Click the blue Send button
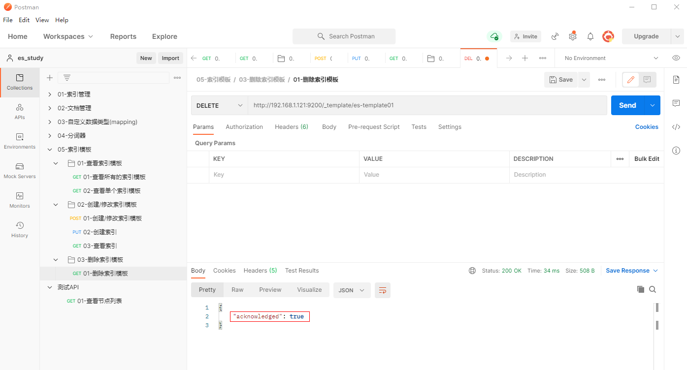The image size is (687, 370). click(x=627, y=105)
